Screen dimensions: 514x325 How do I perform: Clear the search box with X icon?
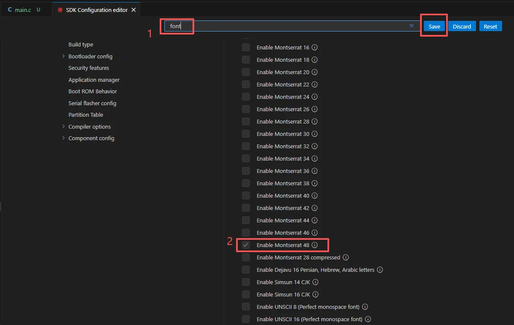pos(412,26)
